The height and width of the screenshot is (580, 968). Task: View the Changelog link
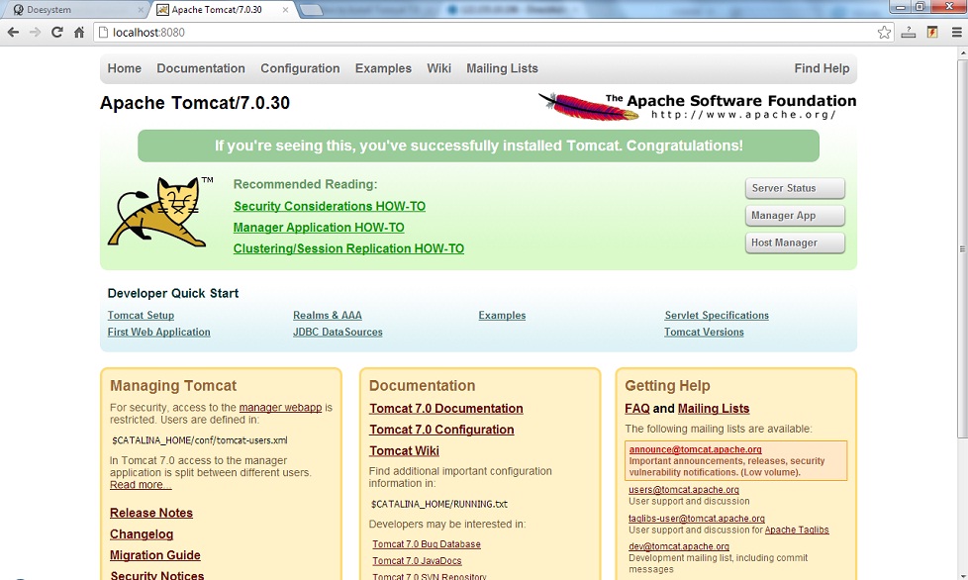tap(142, 534)
